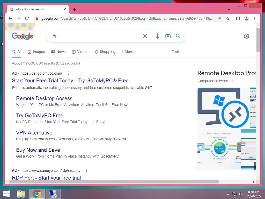Click the Google doodle logo

pos(23,36)
